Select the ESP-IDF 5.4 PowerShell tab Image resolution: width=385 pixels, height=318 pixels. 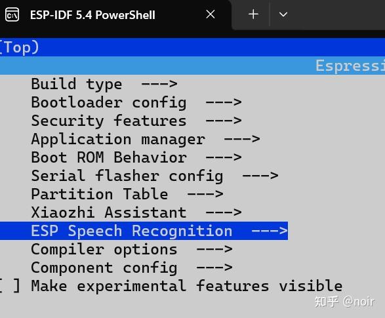tap(115, 15)
